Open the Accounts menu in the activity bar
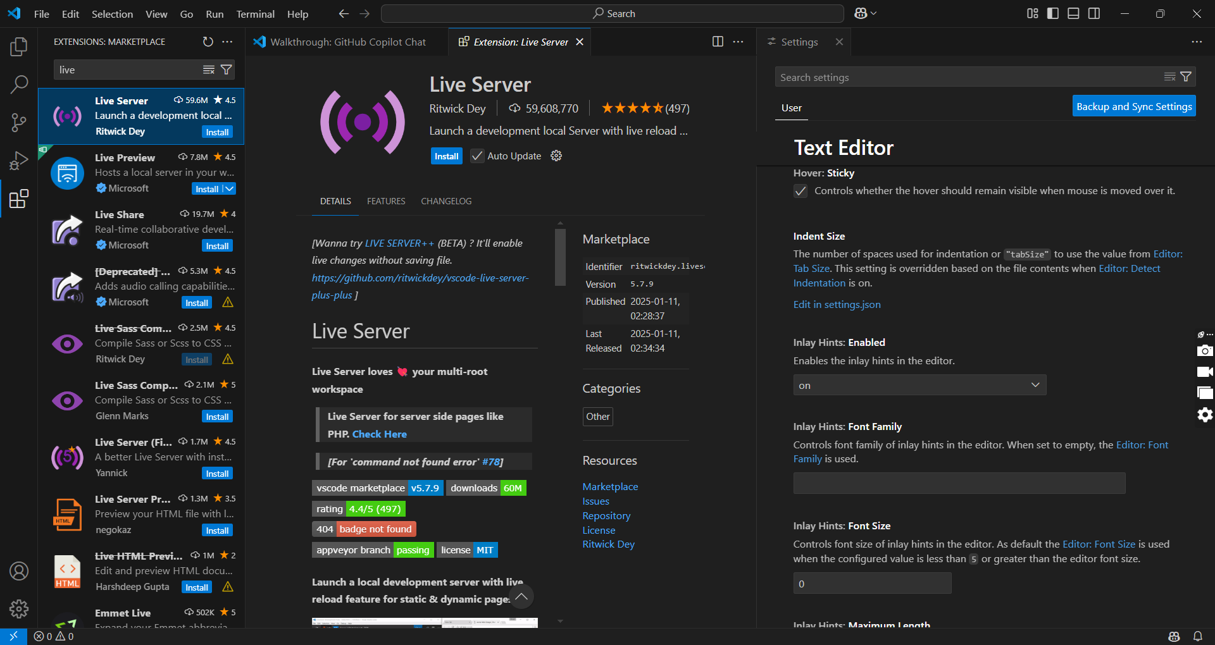 point(19,571)
